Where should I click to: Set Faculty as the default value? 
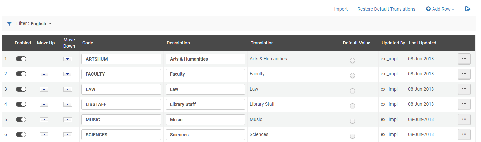point(352,76)
